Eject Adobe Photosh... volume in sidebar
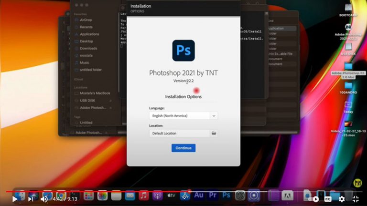This screenshot has height=206, width=367. point(110,108)
